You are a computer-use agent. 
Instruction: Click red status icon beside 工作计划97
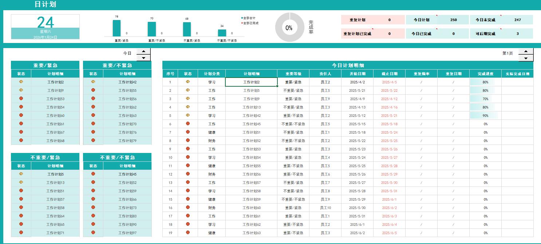pyautogui.click(x=93, y=233)
